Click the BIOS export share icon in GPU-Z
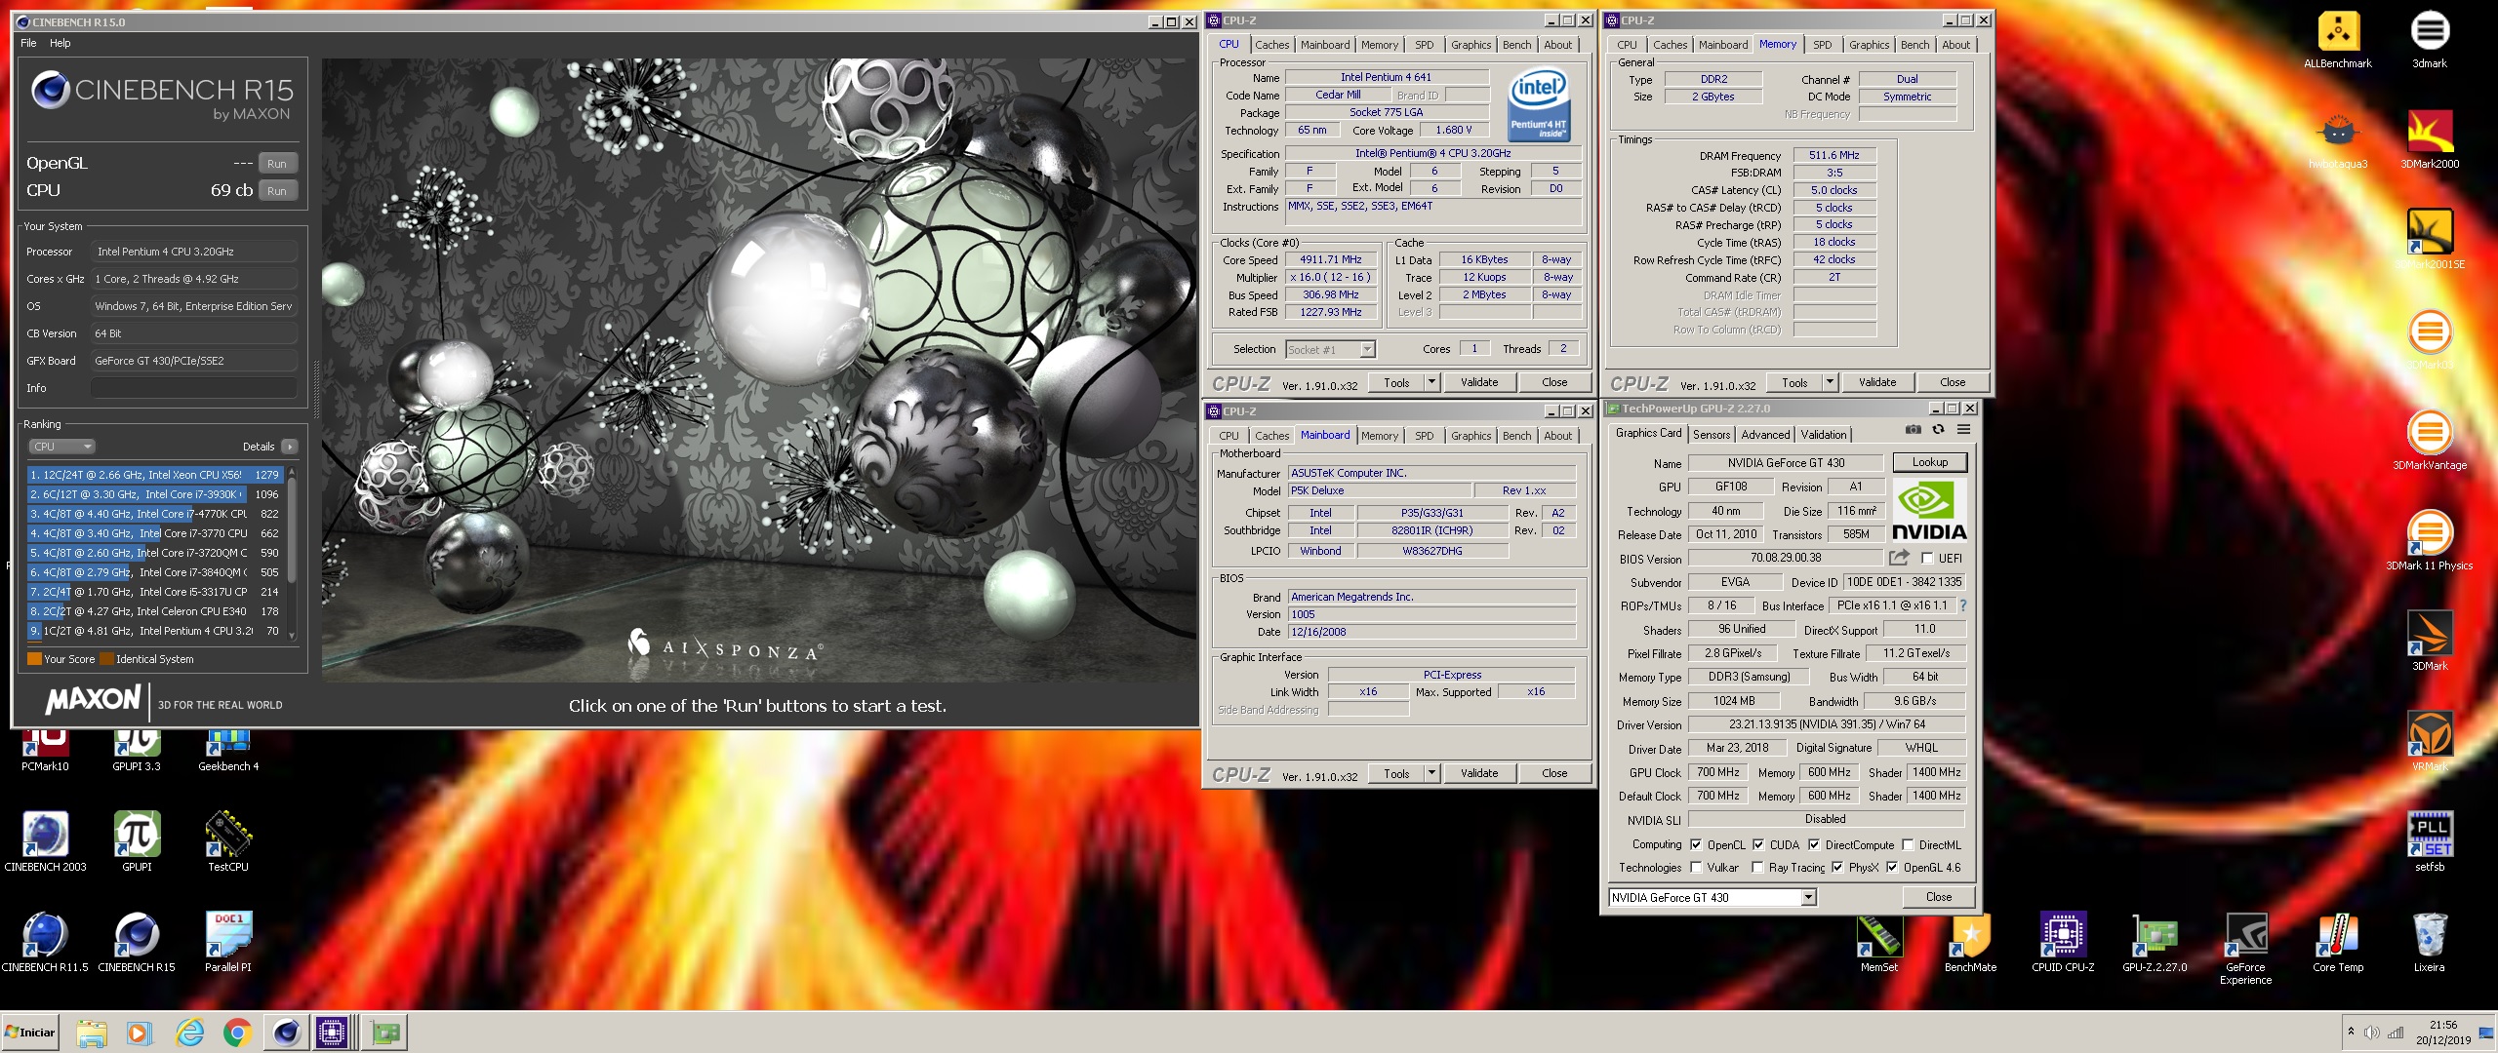This screenshot has width=2498, height=1053. (1899, 558)
